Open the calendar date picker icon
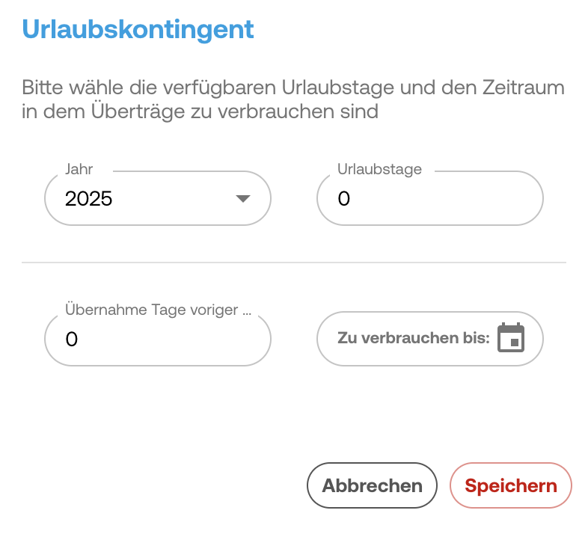588x534 pixels. 511,338
